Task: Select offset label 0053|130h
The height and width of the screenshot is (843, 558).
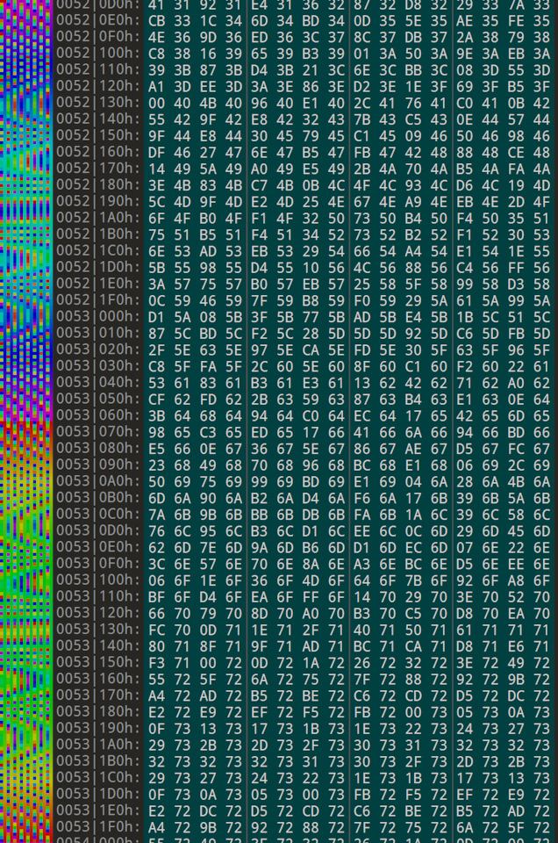Action: [97, 630]
